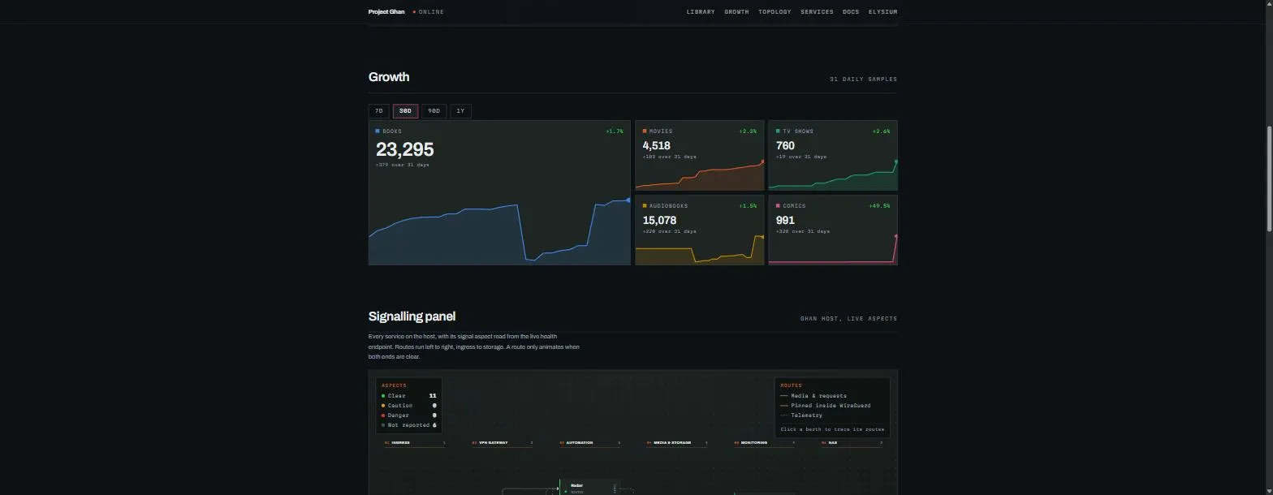Click the Growth section heading

(x=389, y=77)
